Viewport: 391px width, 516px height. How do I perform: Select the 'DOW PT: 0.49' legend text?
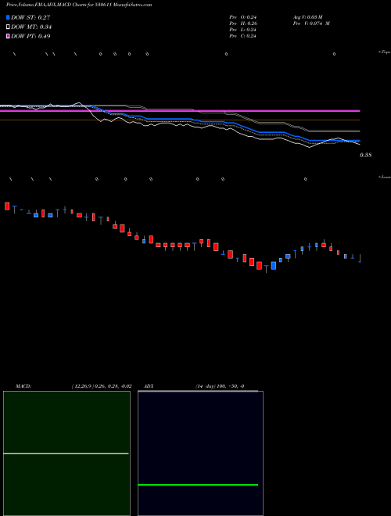30,37
